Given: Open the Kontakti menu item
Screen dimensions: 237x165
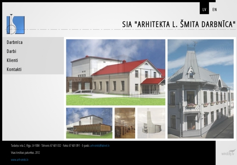Looking at the screenshot, I should [14, 69].
